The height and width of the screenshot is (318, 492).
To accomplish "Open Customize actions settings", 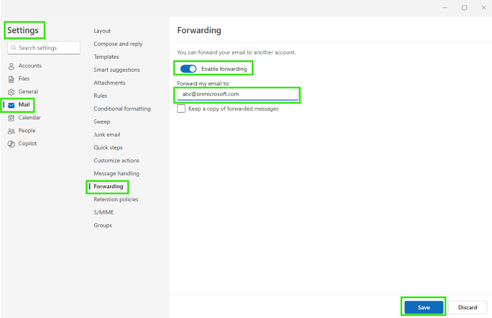I will coord(116,161).
